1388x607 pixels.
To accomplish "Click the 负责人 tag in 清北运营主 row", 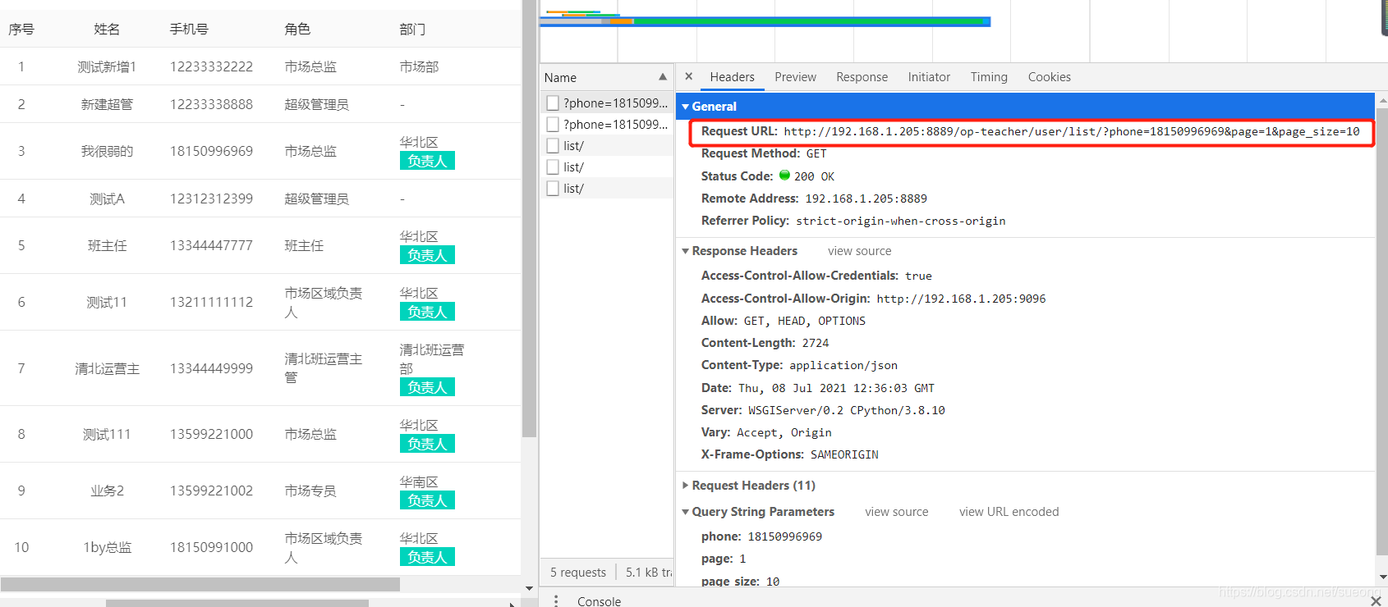I will coord(427,387).
